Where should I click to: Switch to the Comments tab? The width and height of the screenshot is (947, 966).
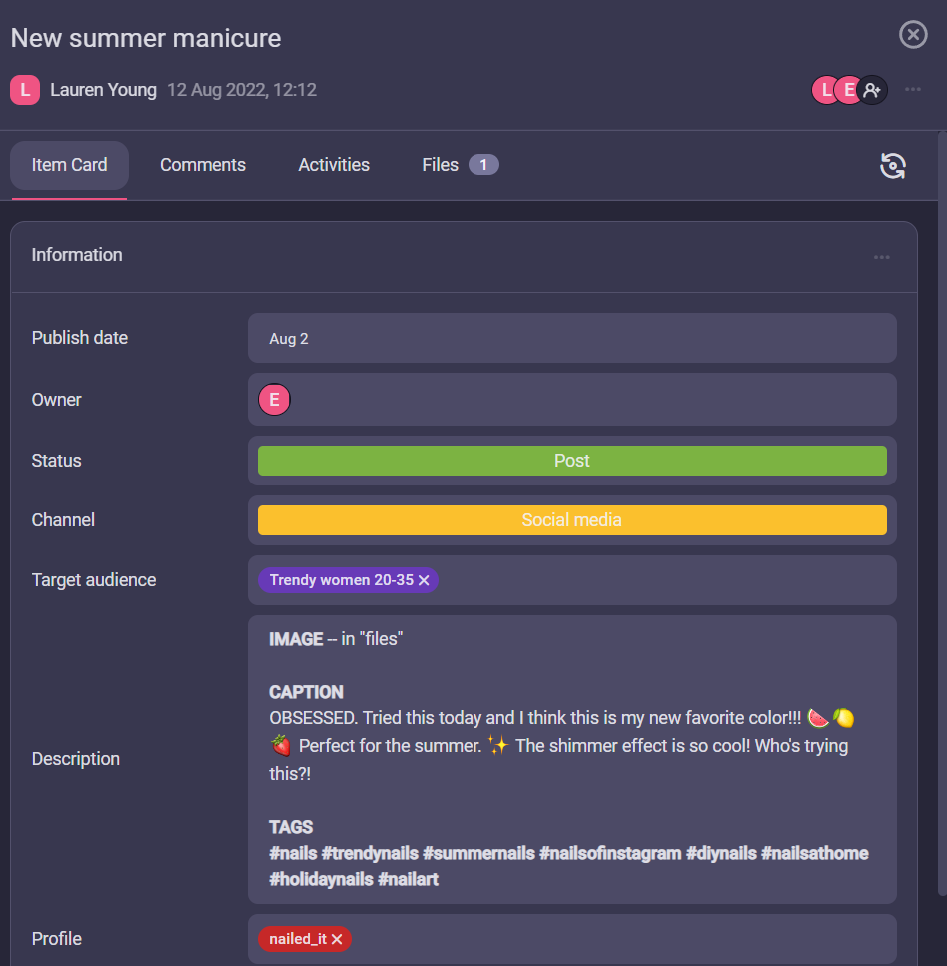click(202, 165)
